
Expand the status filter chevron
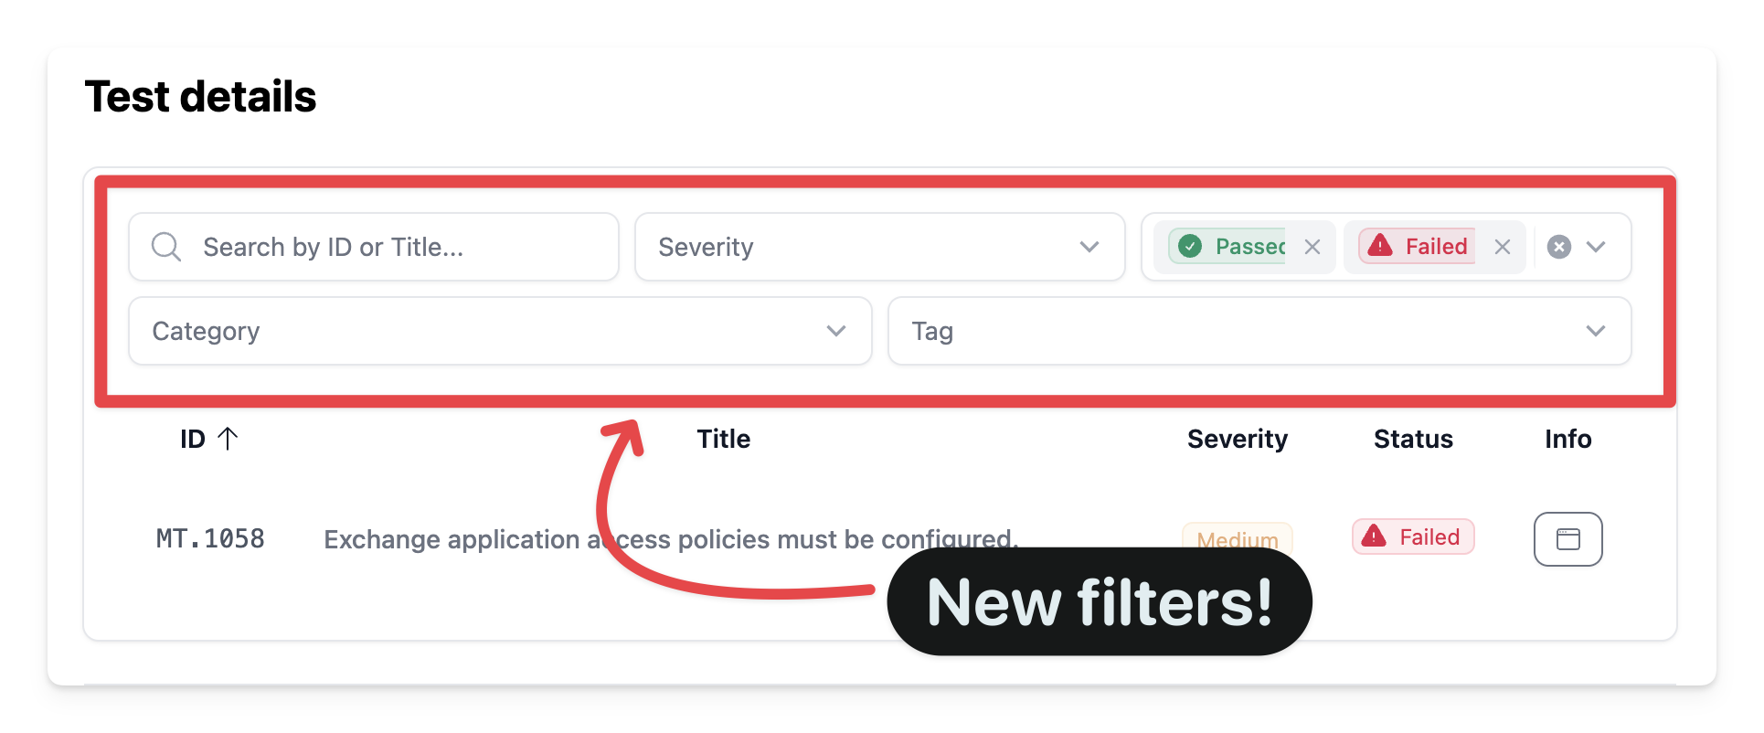pyautogui.click(x=1598, y=246)
